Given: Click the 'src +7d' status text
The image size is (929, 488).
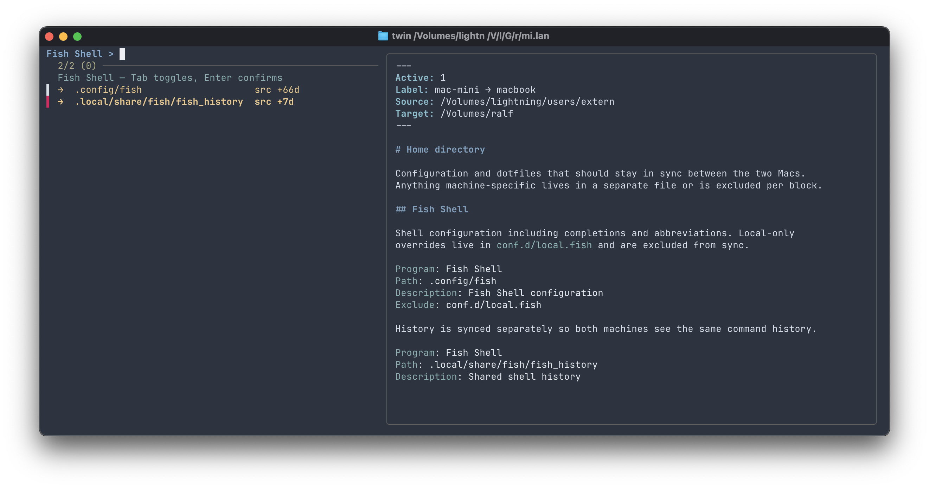Looking at the screenshot, I should click(x=274, y=102).
